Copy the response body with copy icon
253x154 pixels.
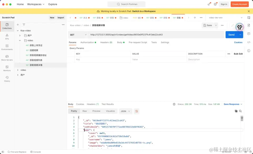click(x=236, y=111)
